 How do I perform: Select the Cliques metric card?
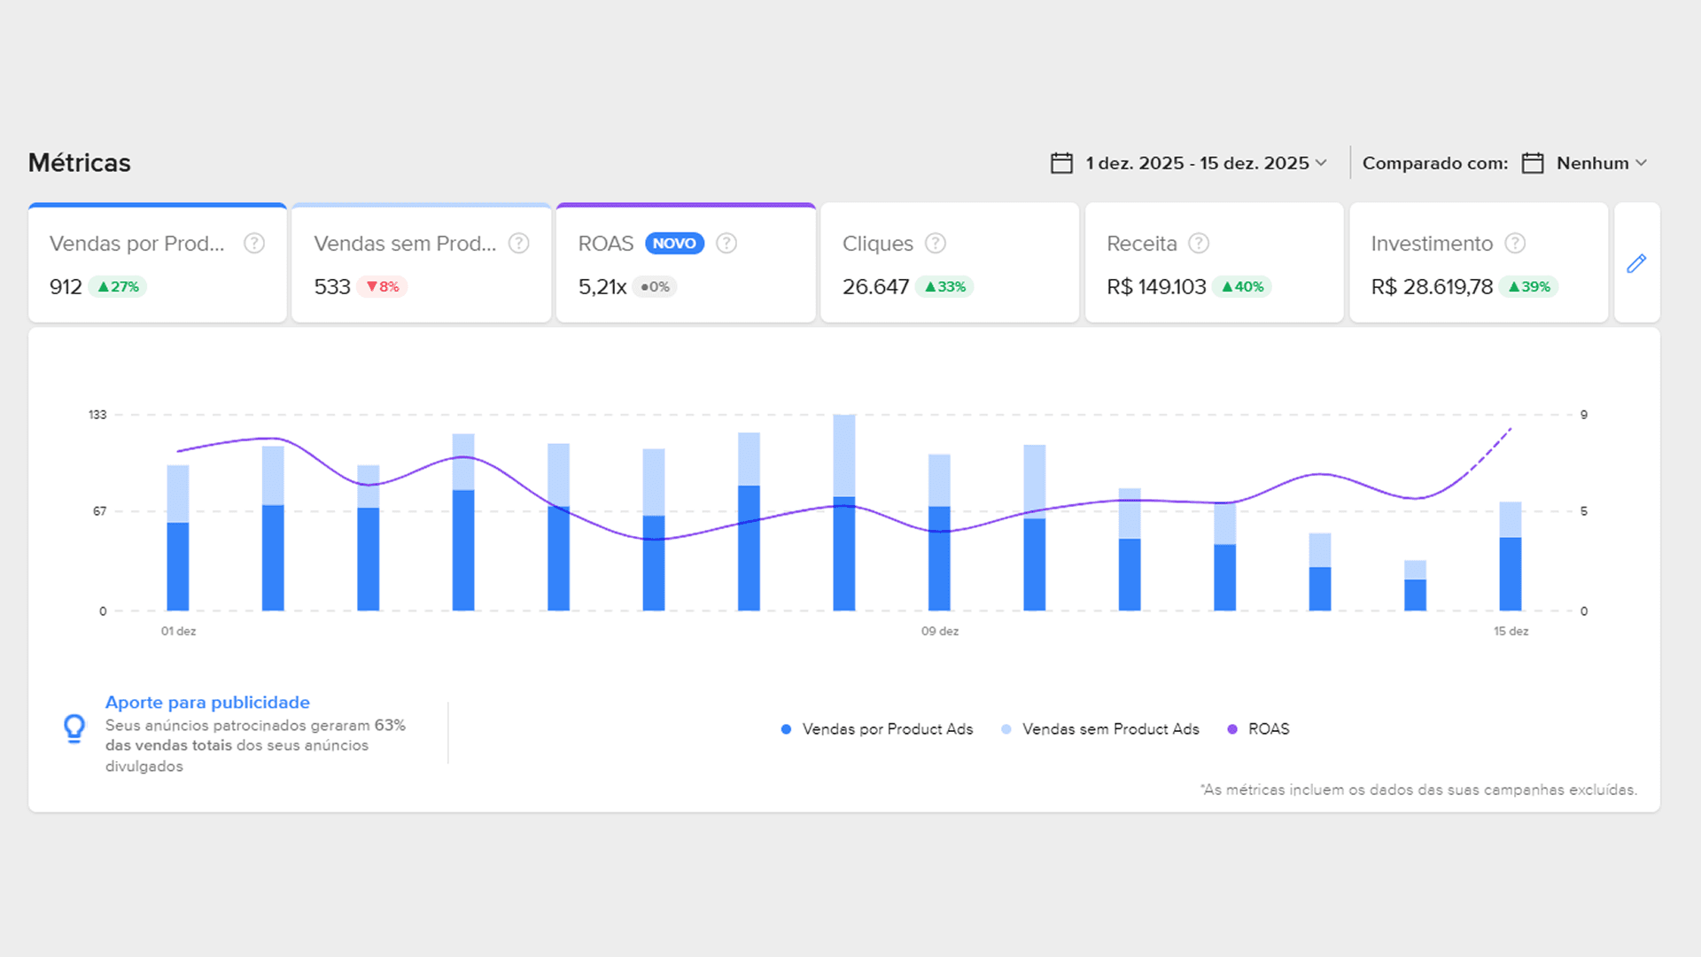[949, 264]
